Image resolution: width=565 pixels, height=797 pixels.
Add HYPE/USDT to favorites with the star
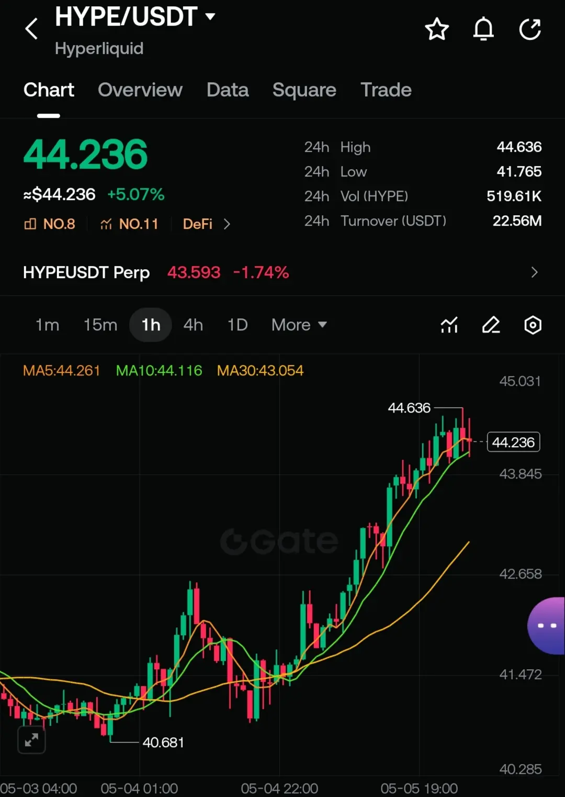coord(437,29)
